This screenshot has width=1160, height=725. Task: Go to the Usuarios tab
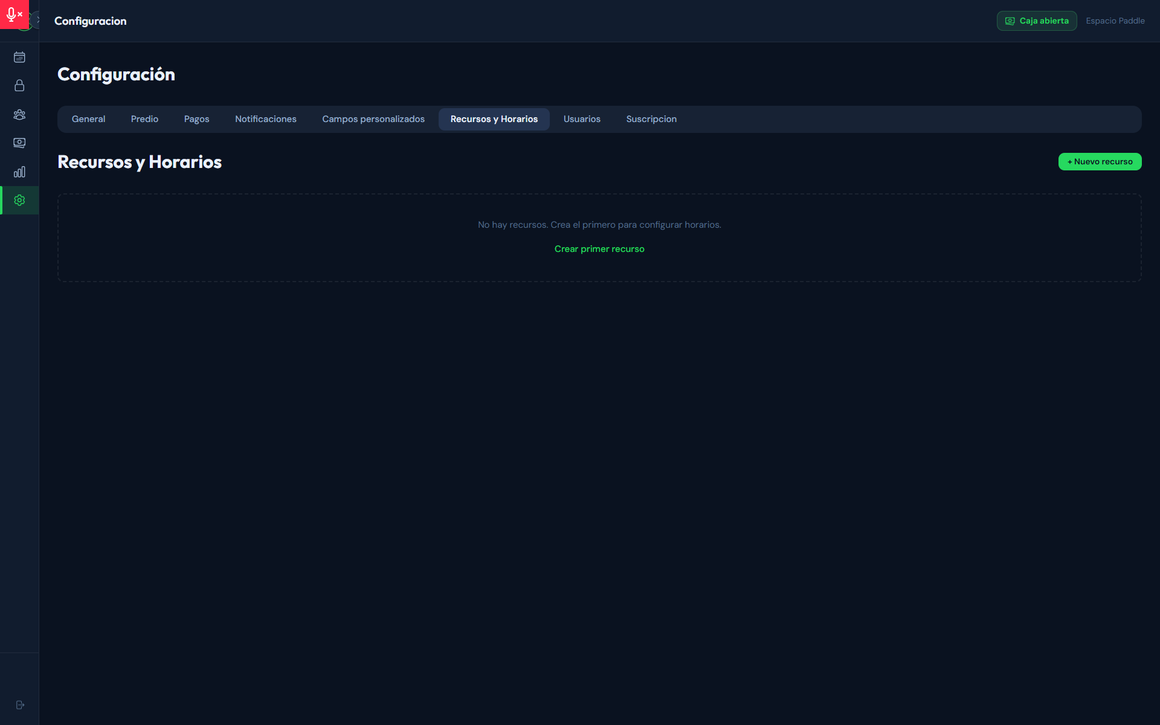pyautogui.click(x=582, y=119)
